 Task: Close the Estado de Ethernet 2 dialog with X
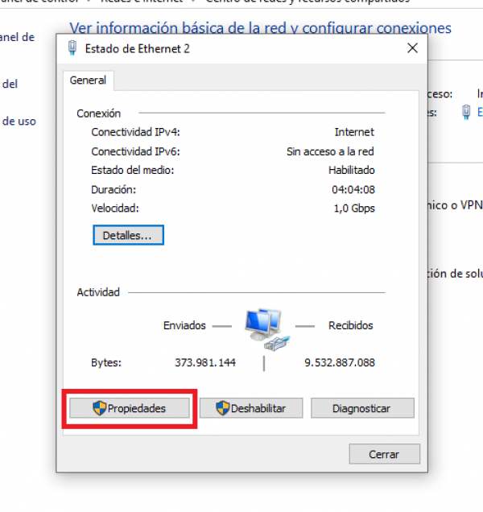tap(412, 48)
